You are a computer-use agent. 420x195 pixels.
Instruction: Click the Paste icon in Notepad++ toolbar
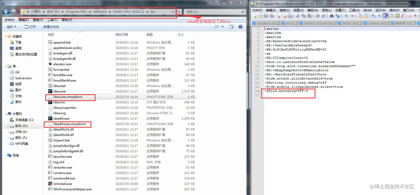coord(310,16)
